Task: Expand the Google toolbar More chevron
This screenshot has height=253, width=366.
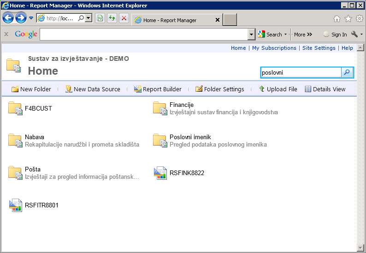Action: [x=303, y=35]
